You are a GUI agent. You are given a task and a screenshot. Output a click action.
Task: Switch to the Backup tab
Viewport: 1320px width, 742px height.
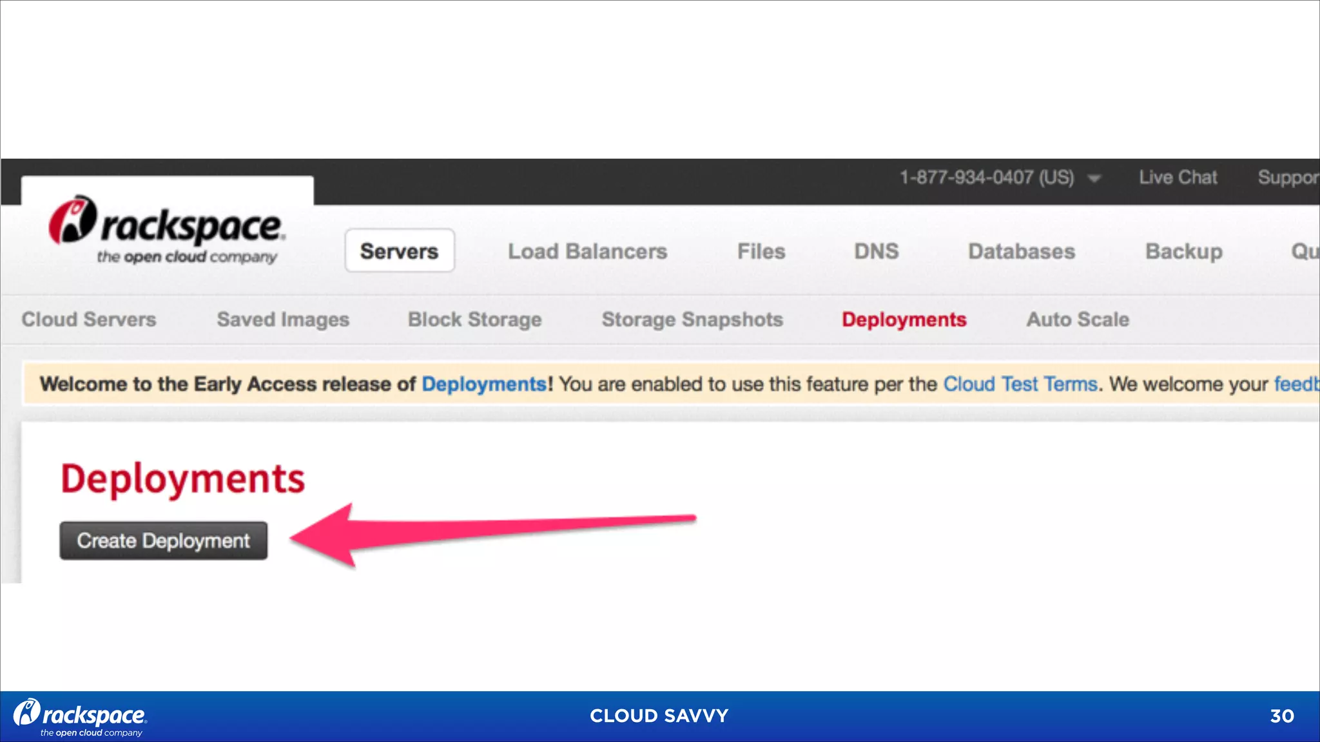[x=1183, y=251]
